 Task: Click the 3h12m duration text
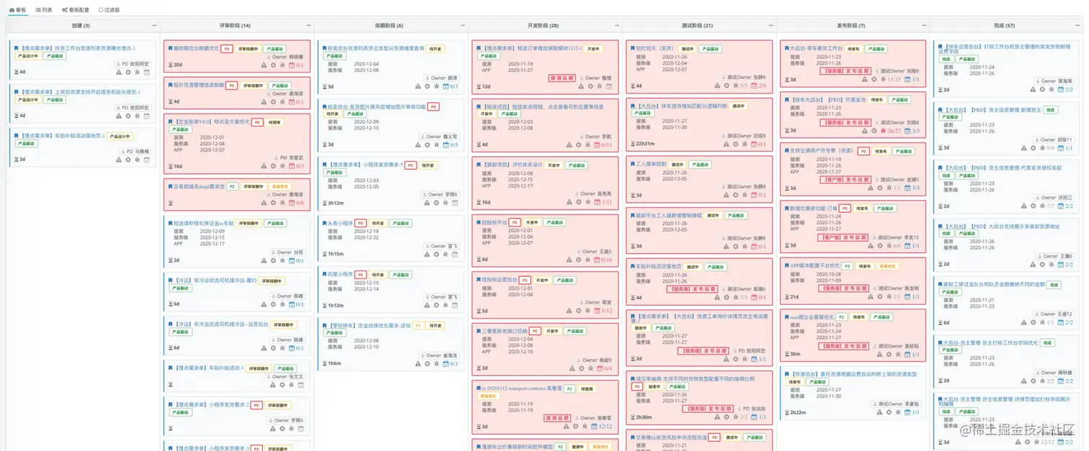335,203
